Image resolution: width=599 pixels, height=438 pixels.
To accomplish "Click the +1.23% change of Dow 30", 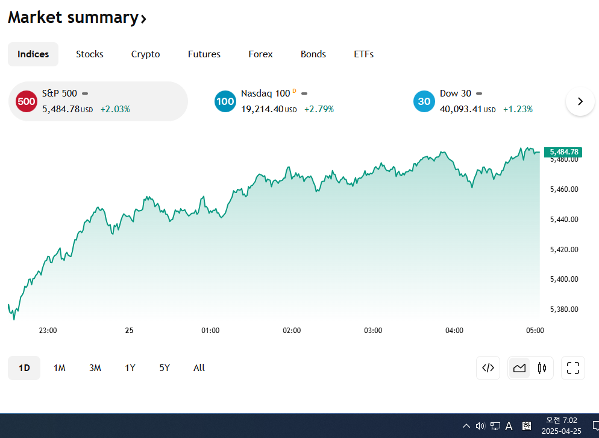I will (x=518, y=109).
